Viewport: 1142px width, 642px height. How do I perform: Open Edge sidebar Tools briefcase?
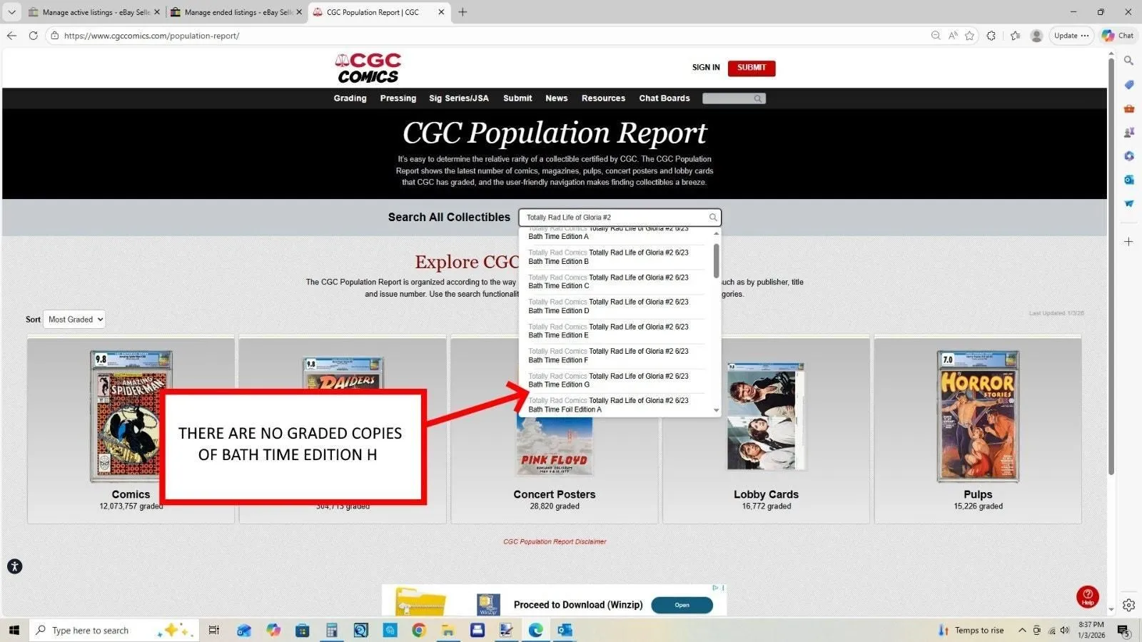1128,108
